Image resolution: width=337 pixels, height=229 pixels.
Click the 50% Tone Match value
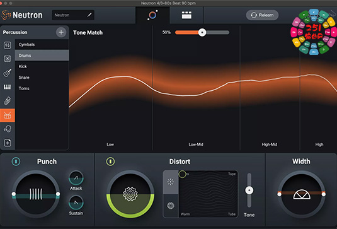(x=166, y=32)
